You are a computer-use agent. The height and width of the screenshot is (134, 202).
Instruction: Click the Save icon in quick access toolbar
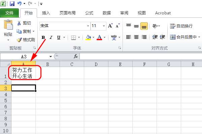coord(12,3)
